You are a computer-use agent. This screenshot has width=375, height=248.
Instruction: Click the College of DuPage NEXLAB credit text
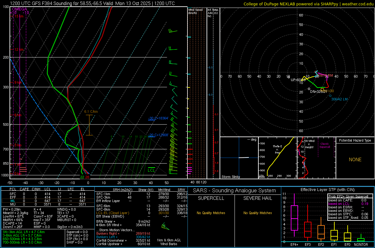coord(309,4)
